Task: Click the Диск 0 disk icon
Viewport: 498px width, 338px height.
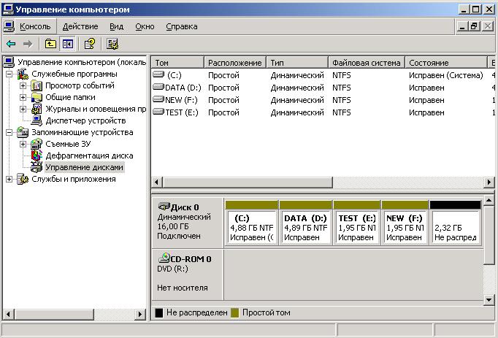Action: (164, 207)
